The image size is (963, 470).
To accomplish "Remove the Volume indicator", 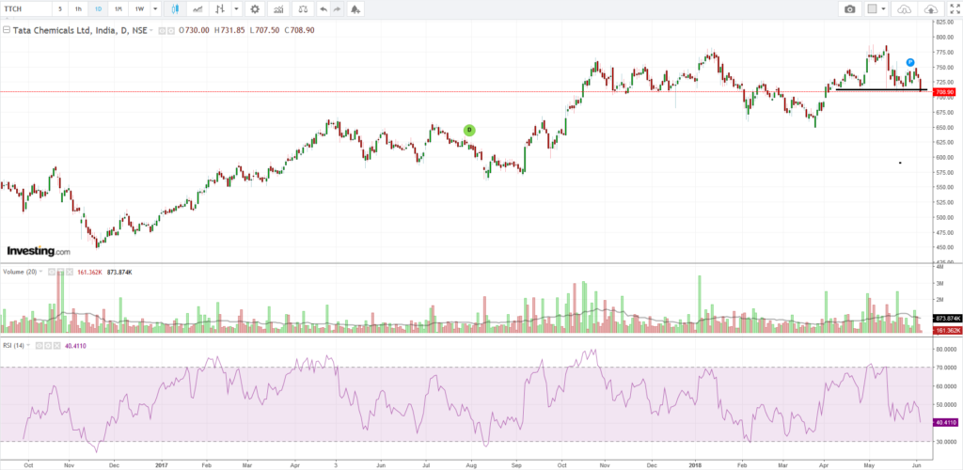I will (x=70, y=272).
